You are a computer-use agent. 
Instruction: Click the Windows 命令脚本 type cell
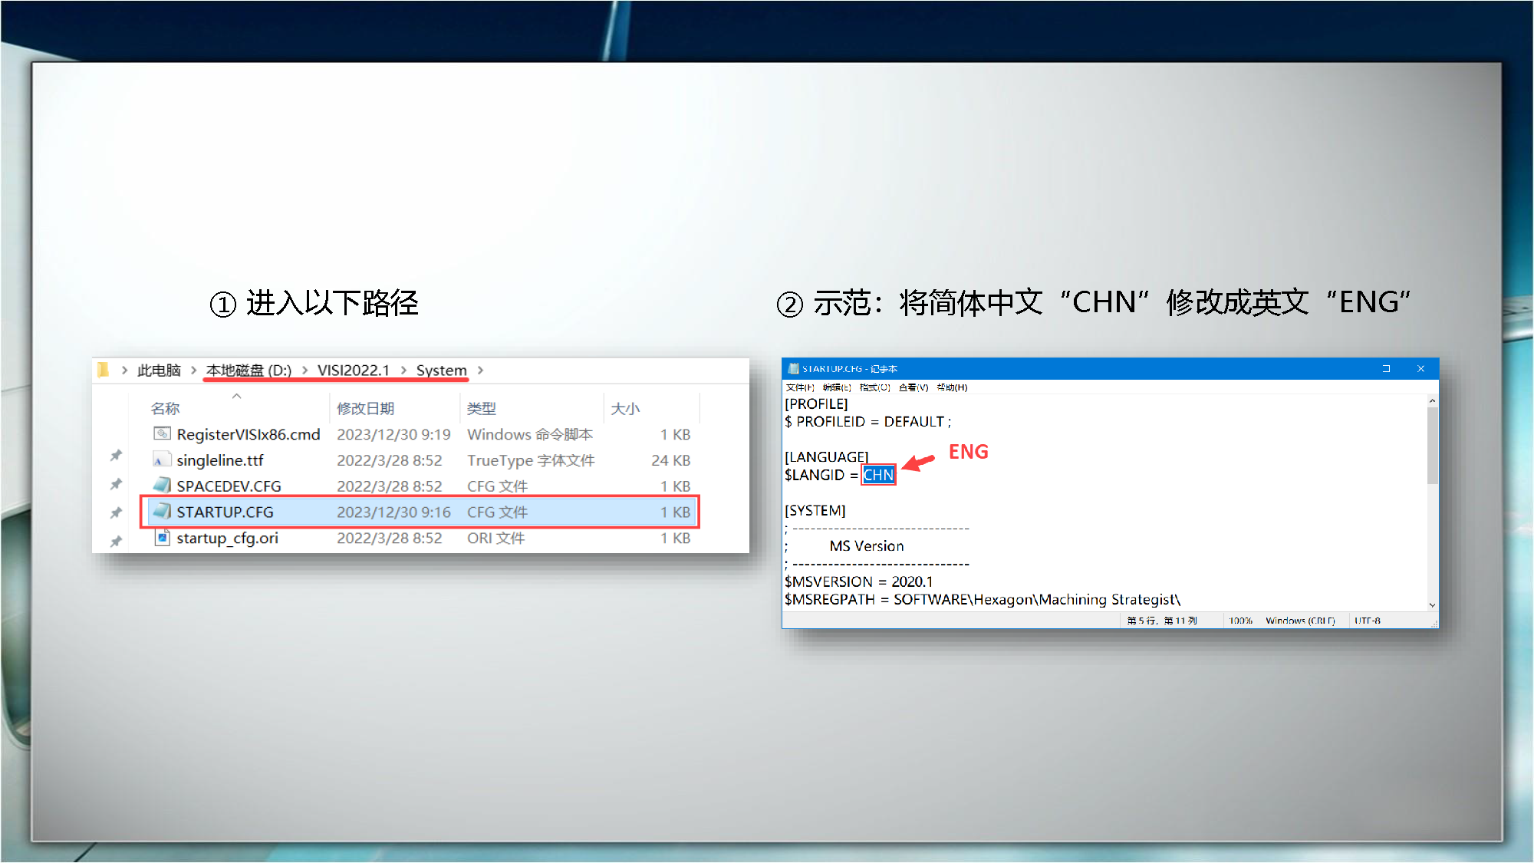(530, 434)
